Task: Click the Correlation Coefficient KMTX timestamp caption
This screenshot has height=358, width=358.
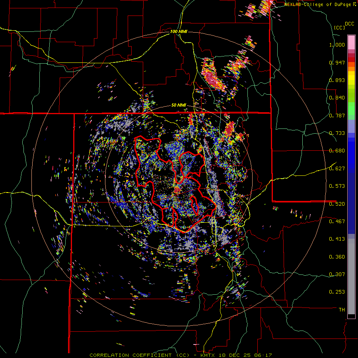Action: point(181,355)
